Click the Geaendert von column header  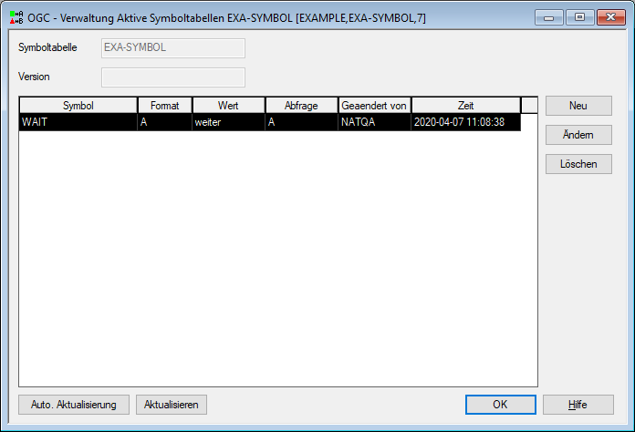374,106
